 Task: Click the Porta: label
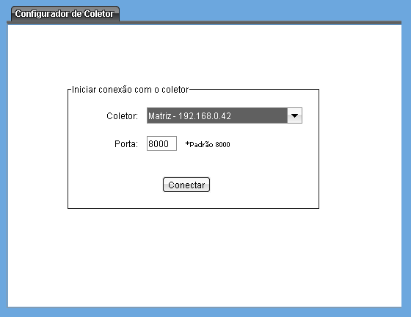(126, 144)
